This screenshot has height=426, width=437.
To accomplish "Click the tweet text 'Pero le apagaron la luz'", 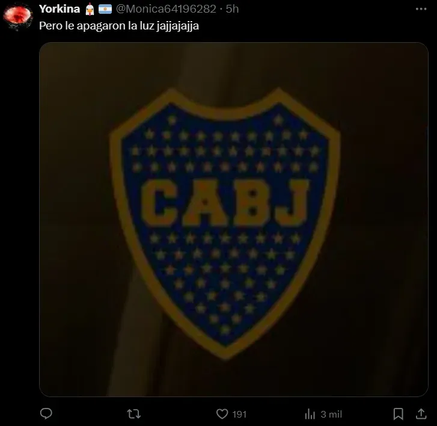I will 96,26.
